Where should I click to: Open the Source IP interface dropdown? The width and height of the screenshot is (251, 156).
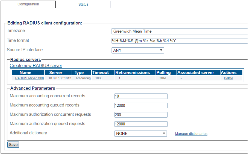pos(138,50)
